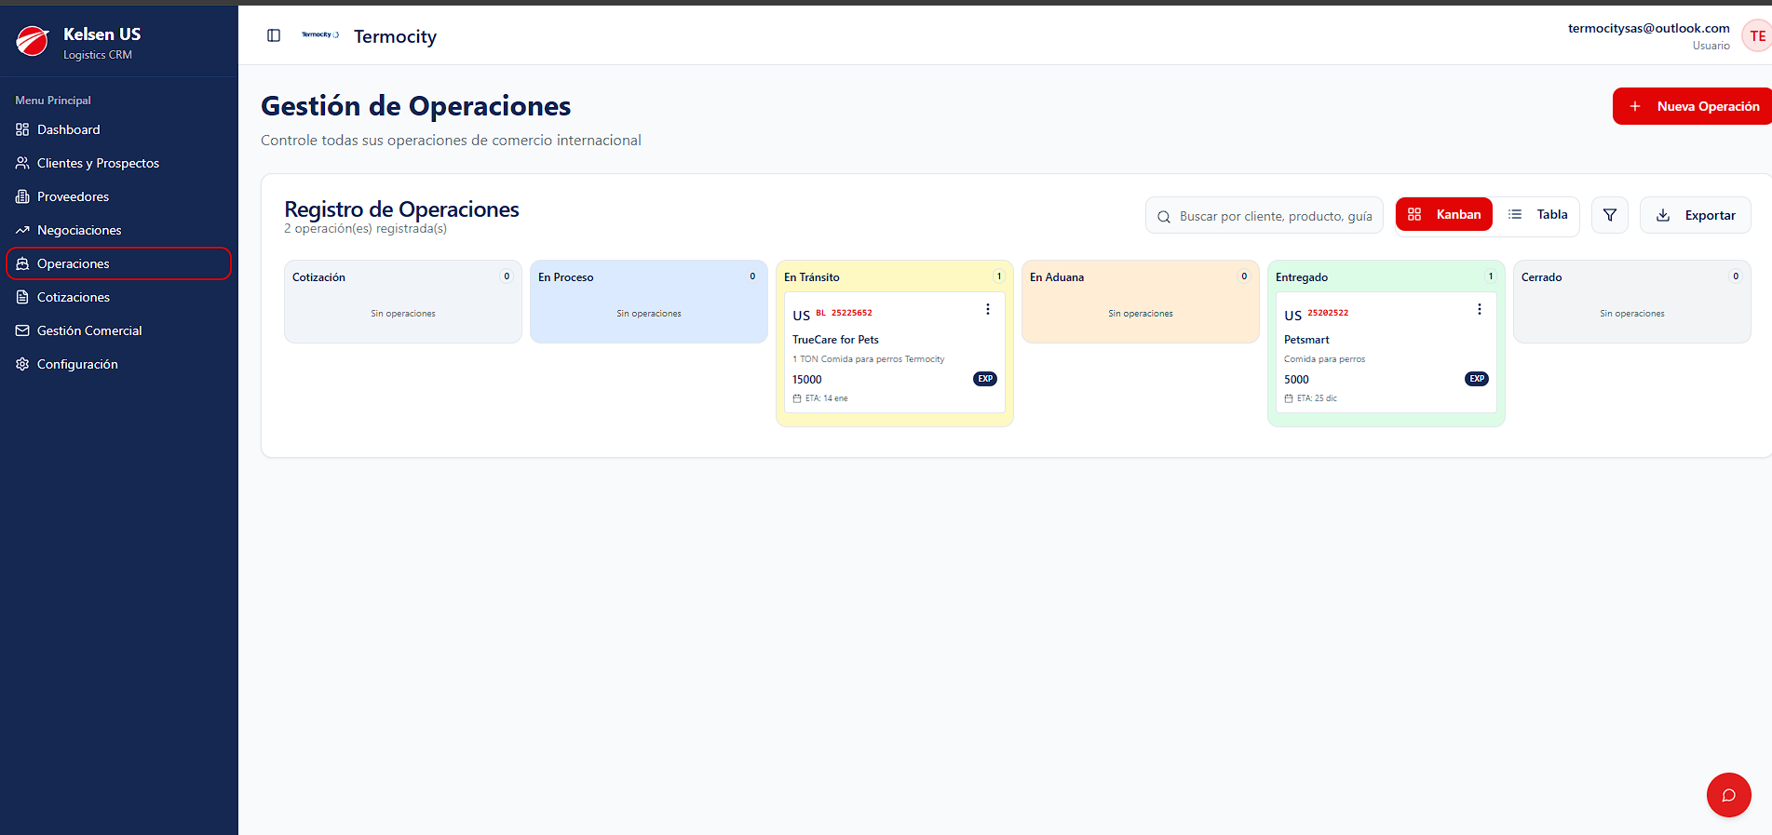Screen dimensions: 1772x835
Task: Switch to Kanban view
Action: click(1444, 214)
